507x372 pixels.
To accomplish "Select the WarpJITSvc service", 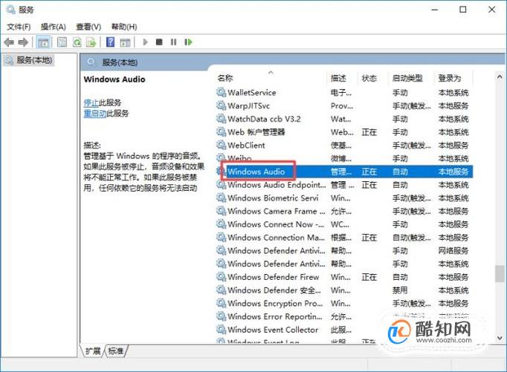I will coord(344,106).
